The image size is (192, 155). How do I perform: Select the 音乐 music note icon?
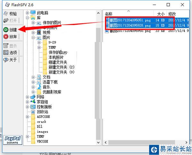39,87
